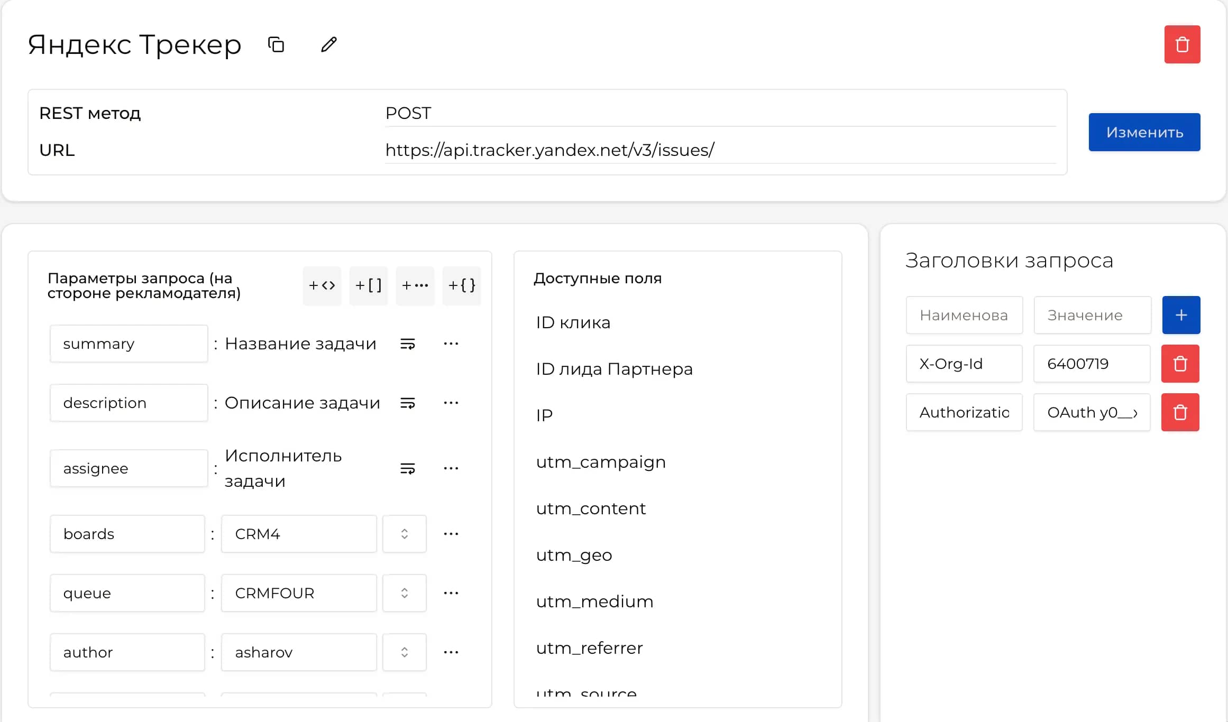
Task: Add an array parameter using +[ ] icon
Action: point(368,285)
